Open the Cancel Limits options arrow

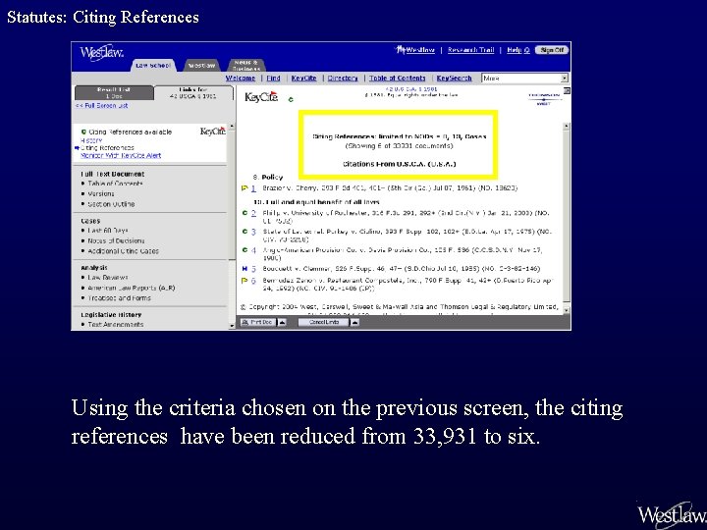pos(354,322)
